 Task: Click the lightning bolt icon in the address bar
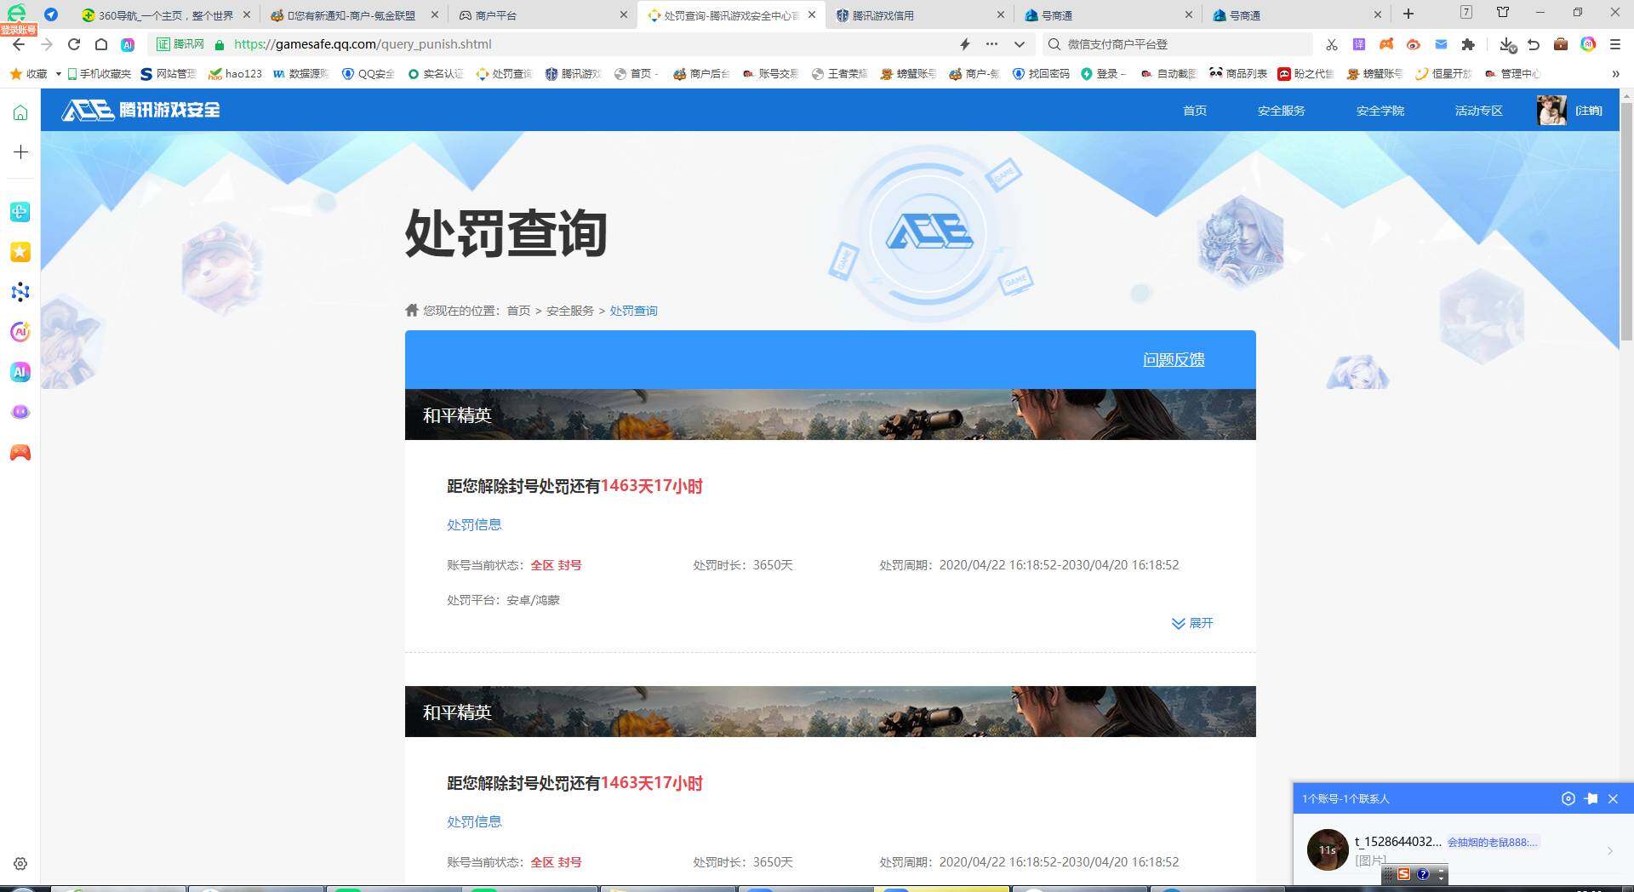965,44
